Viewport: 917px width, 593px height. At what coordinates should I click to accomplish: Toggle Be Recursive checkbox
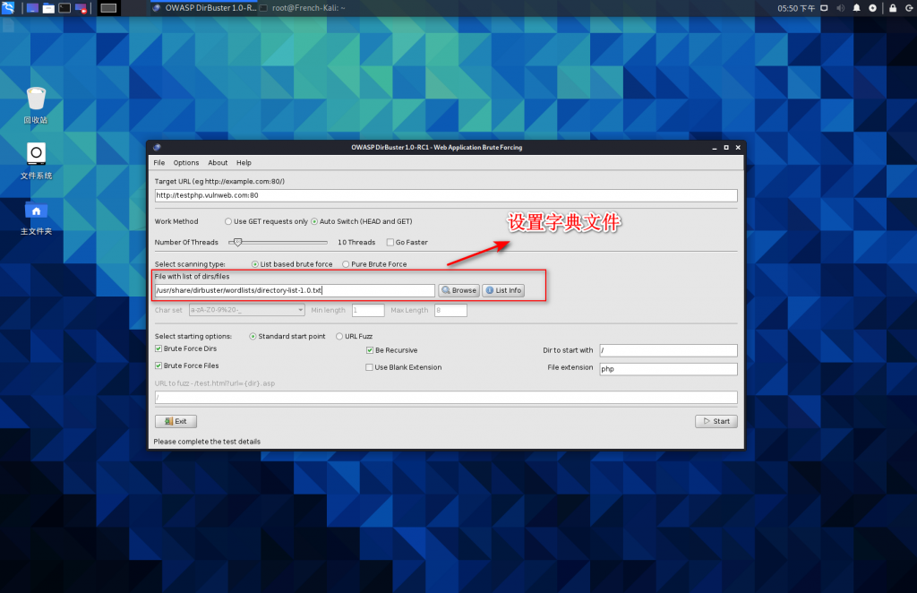pyautogui.click(x=392, y=350)
